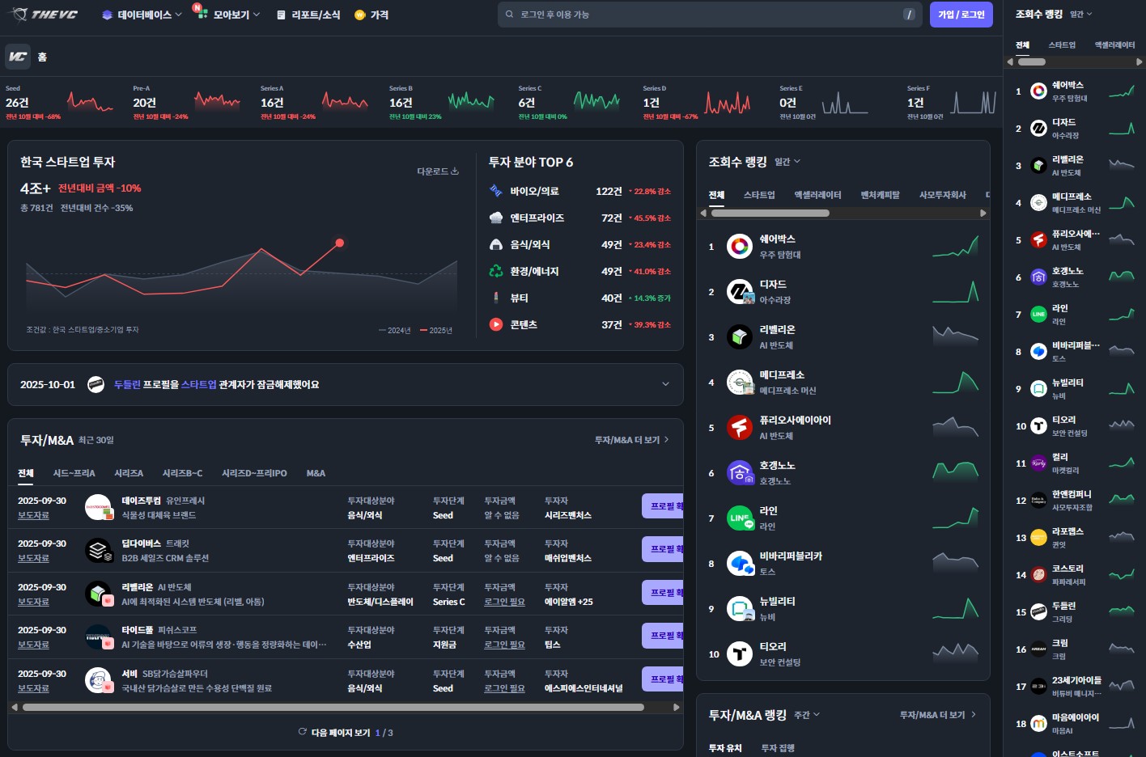Click the 가입 / 로그인 button
The height and width of the screenshot is (757, 1146).
[961, 15]
